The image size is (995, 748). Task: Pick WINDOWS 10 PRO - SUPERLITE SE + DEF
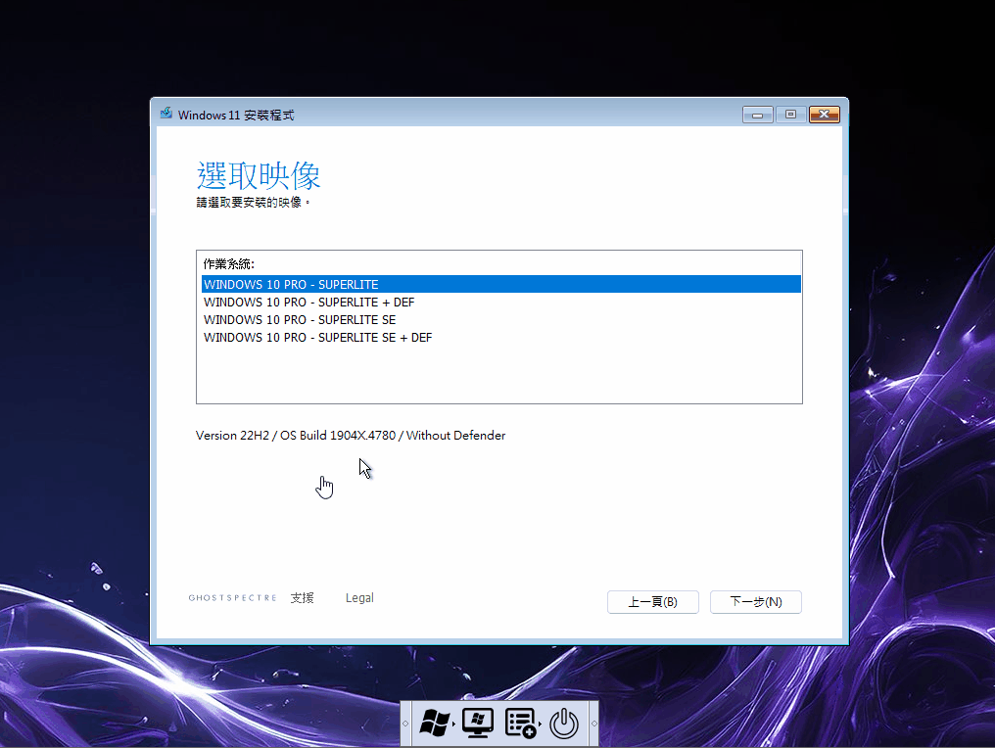317,338
